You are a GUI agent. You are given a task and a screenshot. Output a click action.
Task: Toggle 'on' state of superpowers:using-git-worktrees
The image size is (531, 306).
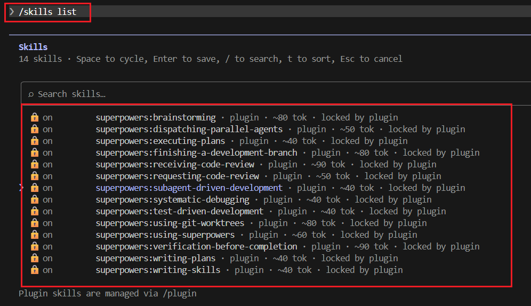47,223
